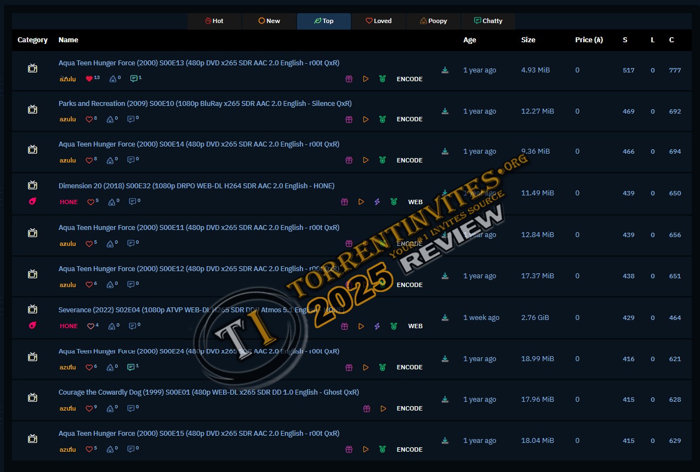Click the red flame icon in Severance row
This screenshot has height=472, width=700.
[x=32, y=325]
